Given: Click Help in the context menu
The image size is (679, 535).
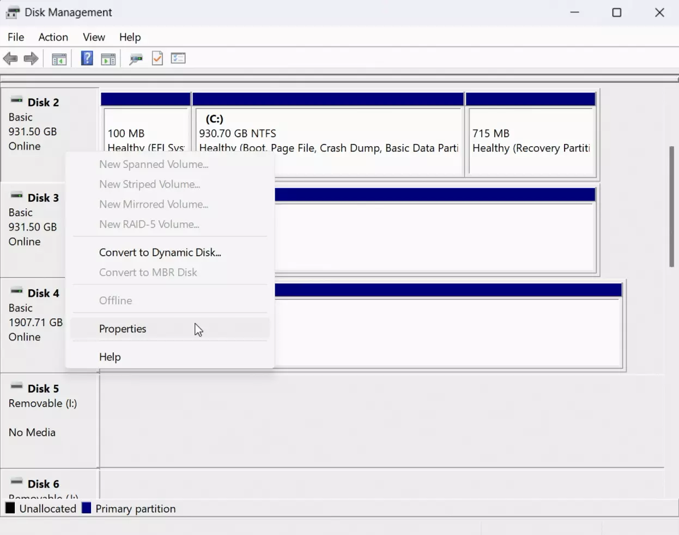Looking at the screenshot, I should pos(110,357).
